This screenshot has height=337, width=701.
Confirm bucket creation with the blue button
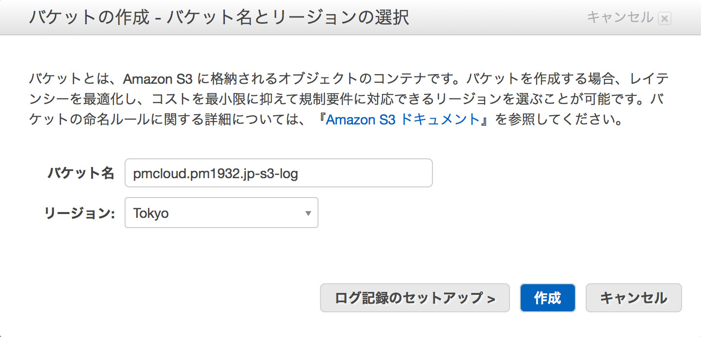pos(547,298)
